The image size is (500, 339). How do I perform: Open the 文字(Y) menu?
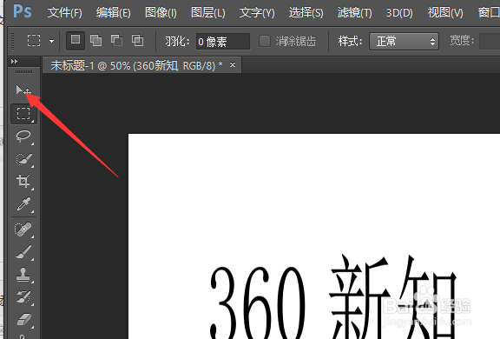click(257, 13)
